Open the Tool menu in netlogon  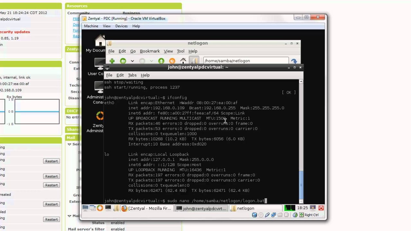coord(180,51)
